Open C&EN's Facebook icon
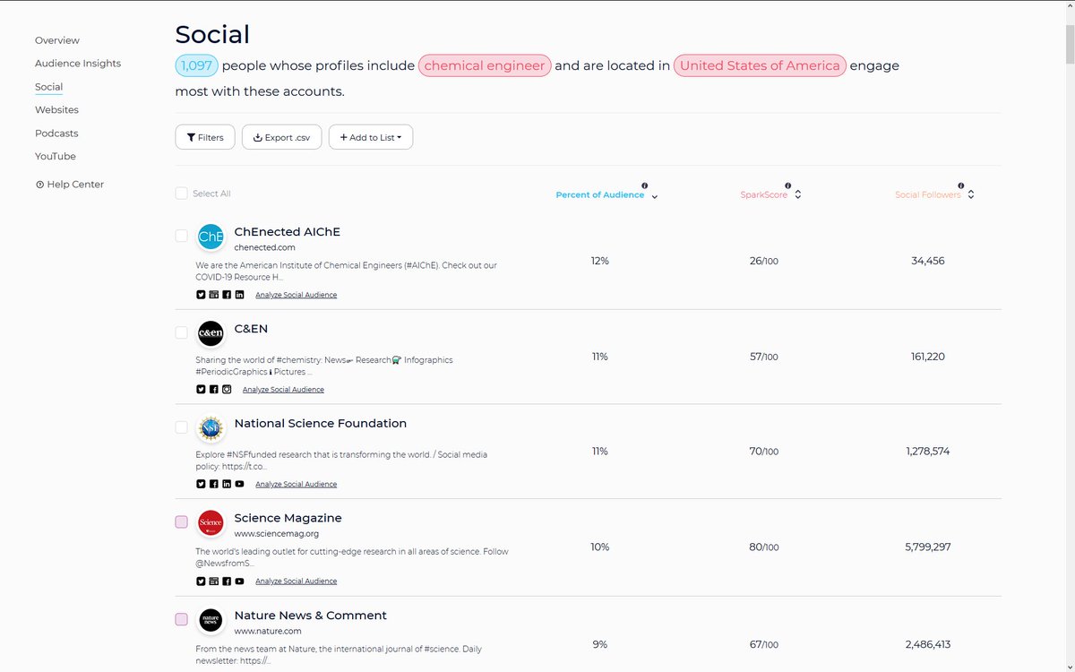The width and height of the screenshot is (1075, 672). click(x=213, y=390)
